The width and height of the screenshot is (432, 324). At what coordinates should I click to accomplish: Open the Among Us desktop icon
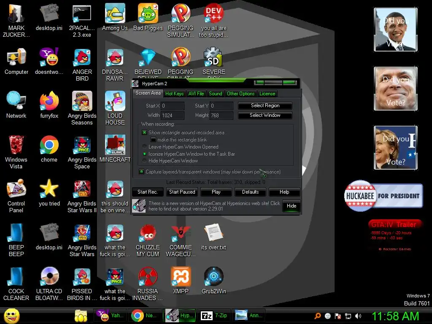(115, 17)
